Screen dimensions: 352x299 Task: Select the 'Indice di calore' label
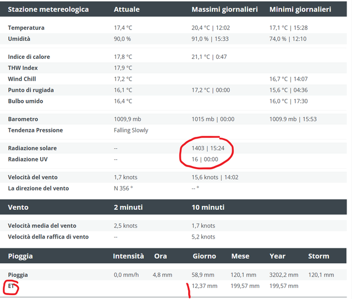(x=29, y=57)
